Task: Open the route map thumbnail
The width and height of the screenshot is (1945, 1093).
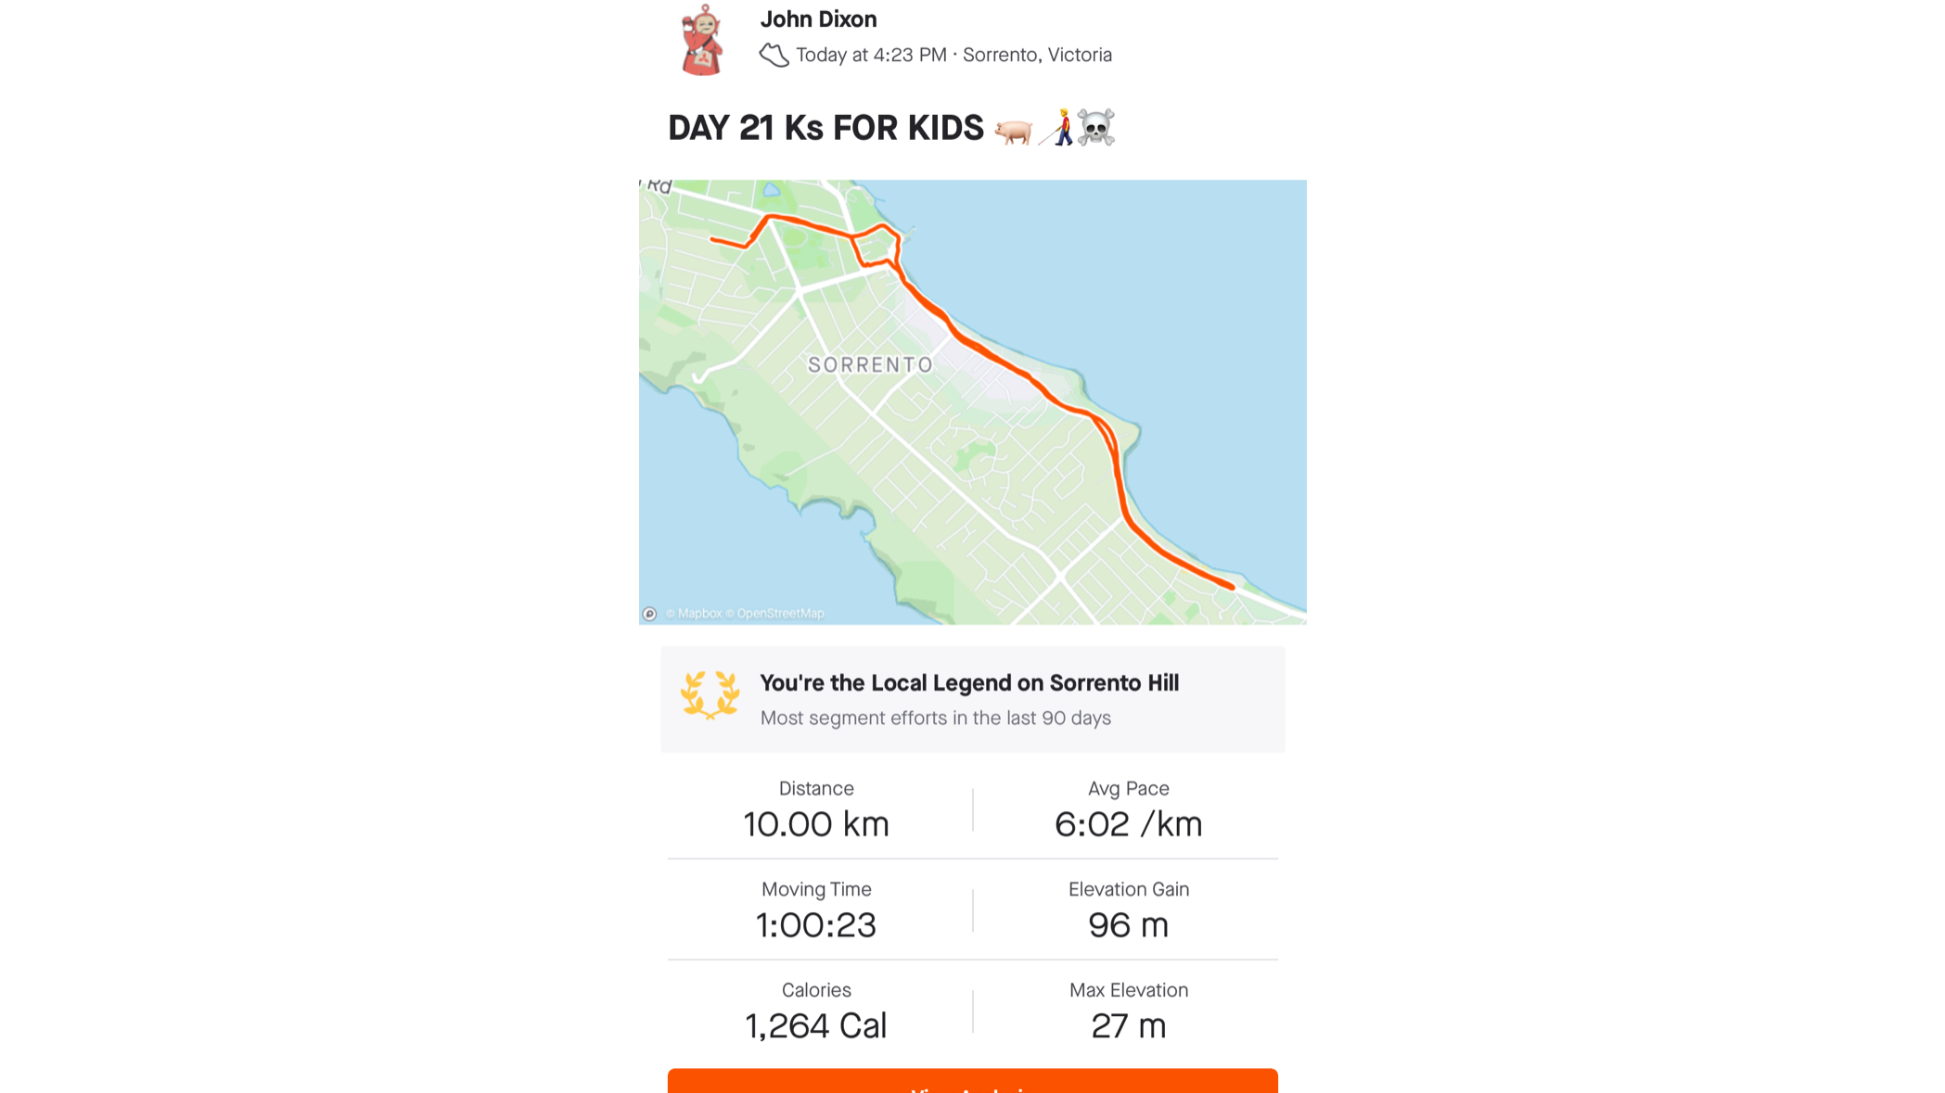Action: [x=972, y=401]
